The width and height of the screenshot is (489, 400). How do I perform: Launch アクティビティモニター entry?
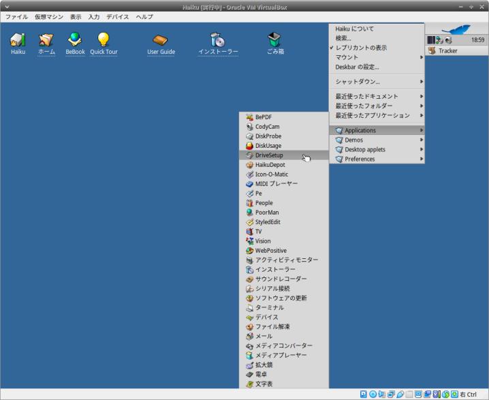click(x=284, y=260)
